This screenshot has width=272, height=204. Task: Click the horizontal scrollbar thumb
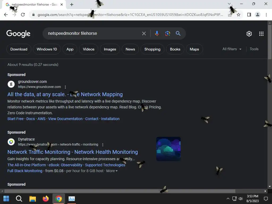click(120, 191)
